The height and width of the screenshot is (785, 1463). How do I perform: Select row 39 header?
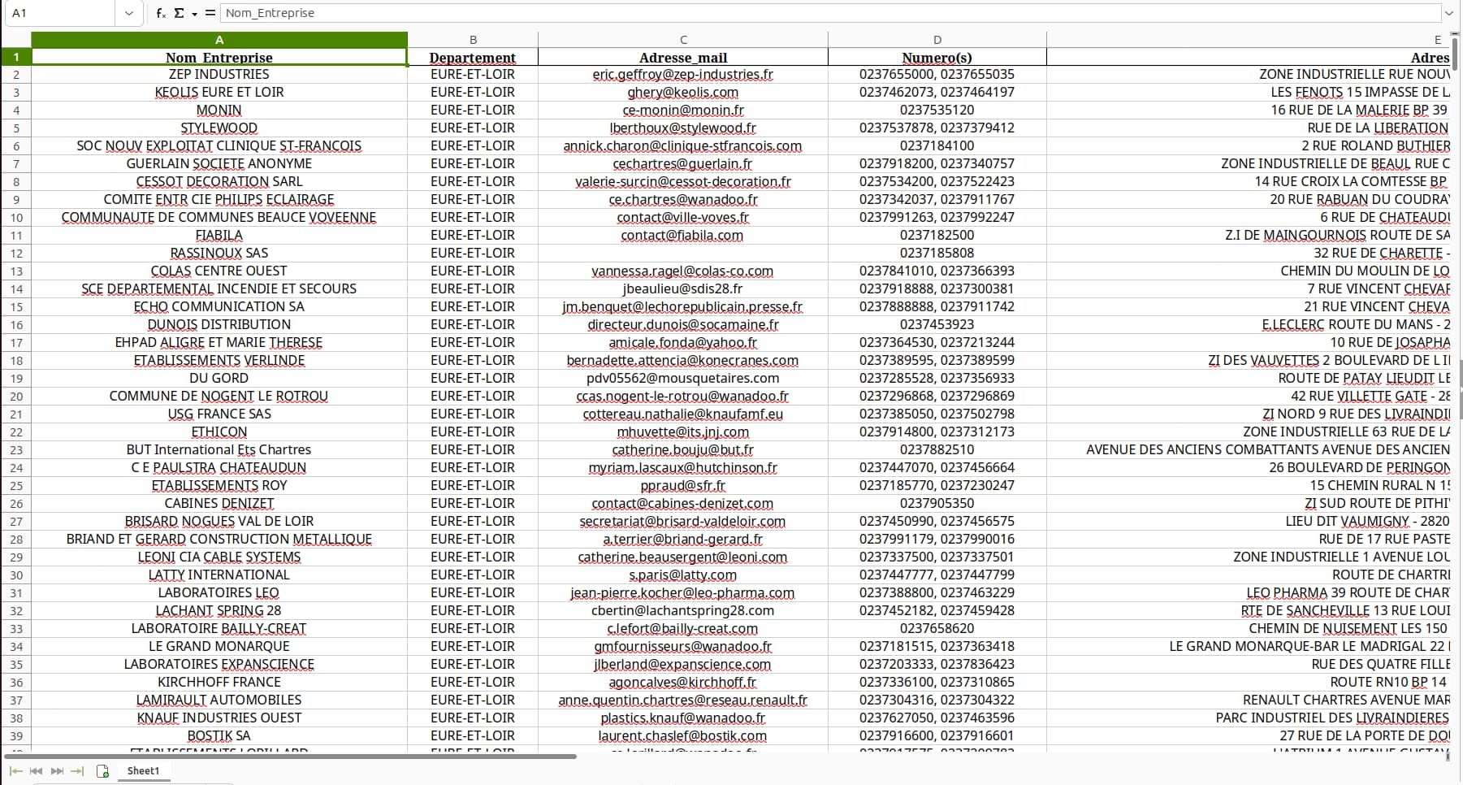click(x=16, y=736)
